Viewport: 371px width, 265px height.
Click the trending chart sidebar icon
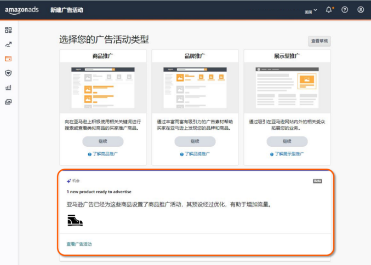[x=8, y=44]
